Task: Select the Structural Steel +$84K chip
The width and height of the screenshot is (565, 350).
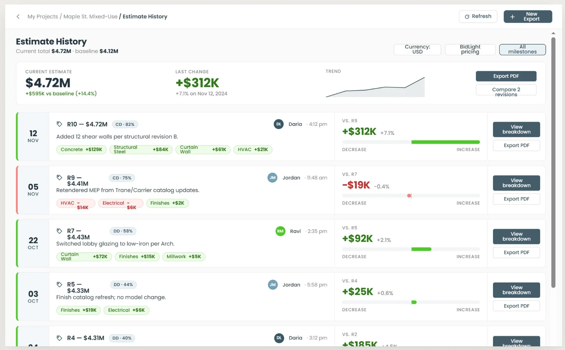Action: (141, 150)
